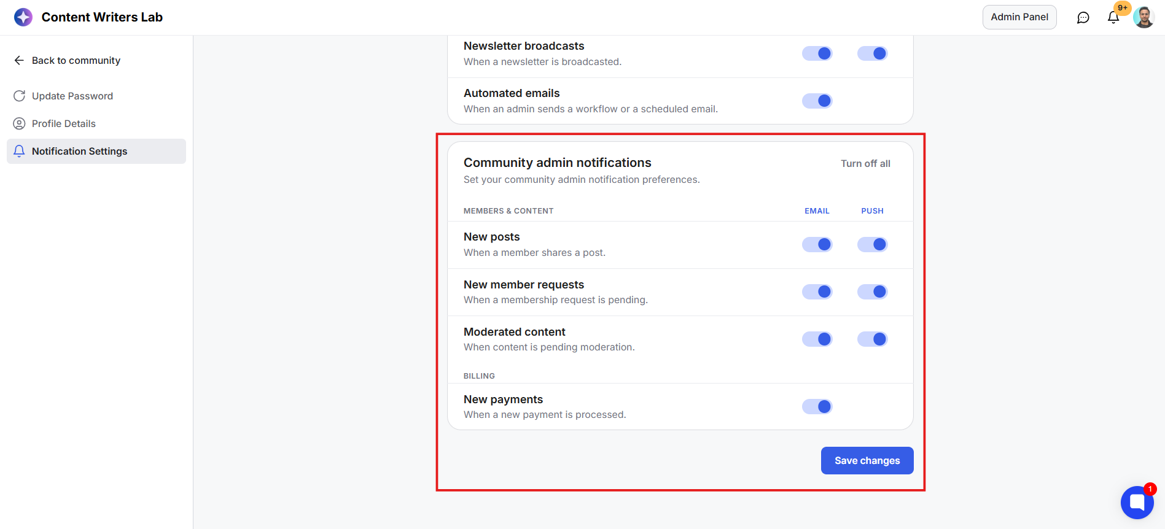The height and width of the screenshot is (529, 1165).
Task: Turn off email for Automated emails
Action: pos(817,101)
